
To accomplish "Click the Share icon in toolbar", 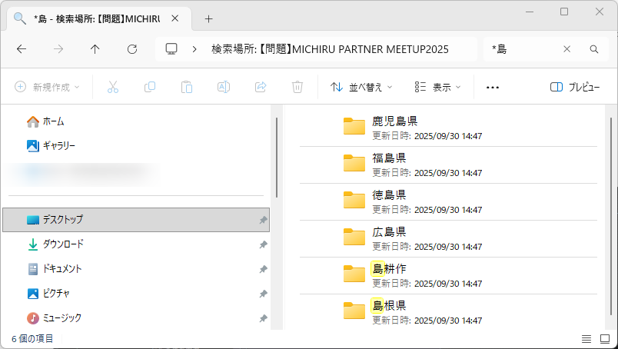I will coord(261,87).
